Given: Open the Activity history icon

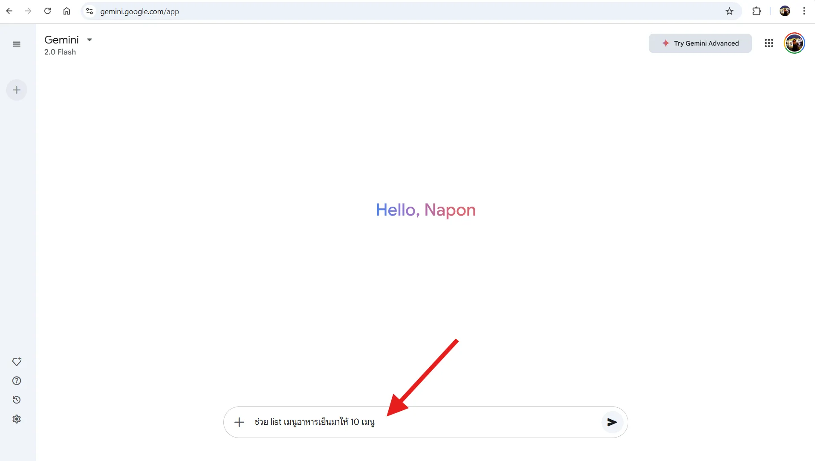Looking at the screenshot, I should [x=17, y=400].
